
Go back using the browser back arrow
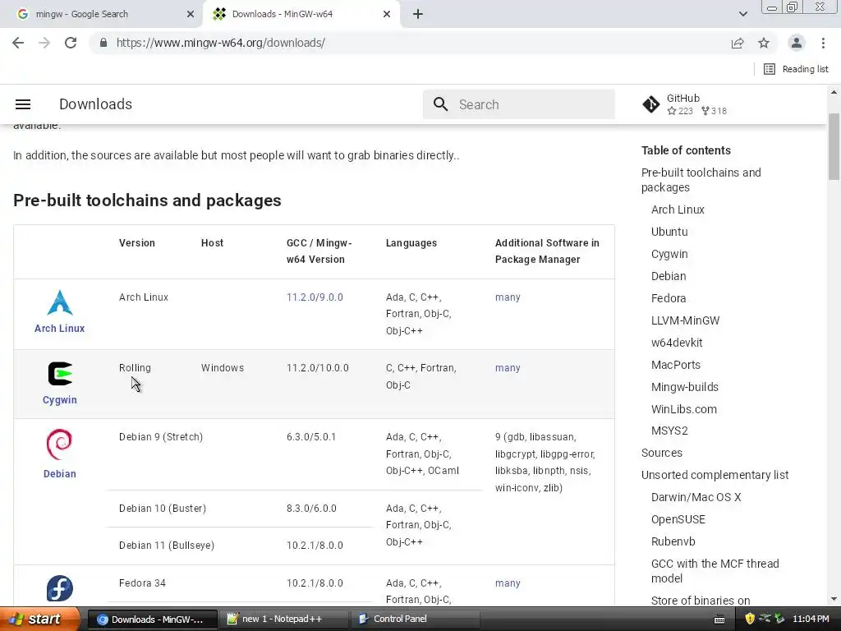pyautogui.click(x=18, y=43)
